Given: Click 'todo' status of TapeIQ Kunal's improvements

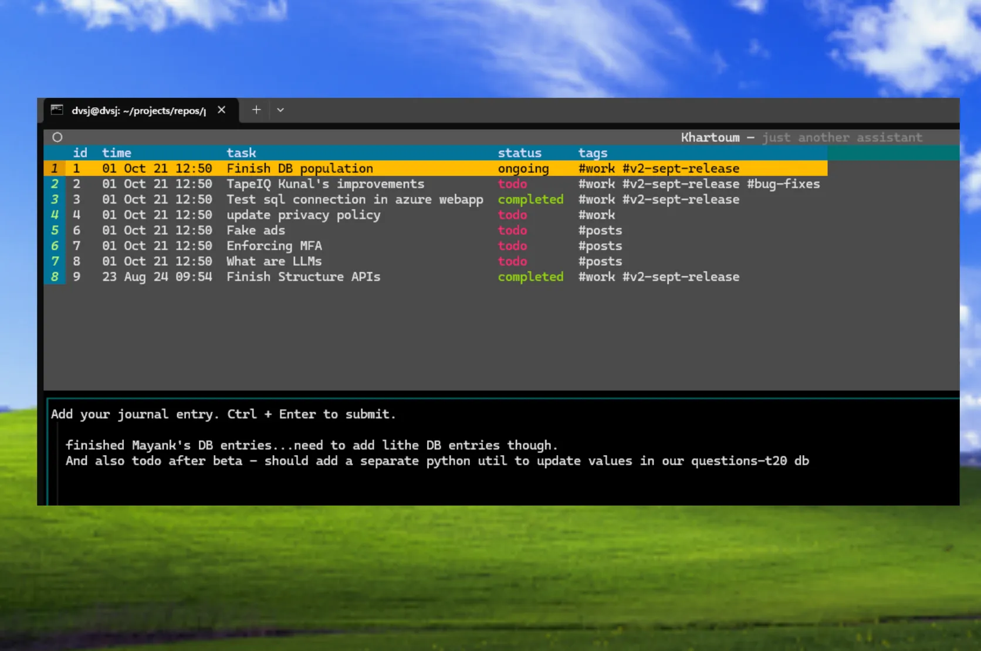Looking at the screenshot, I should [512, 184].
